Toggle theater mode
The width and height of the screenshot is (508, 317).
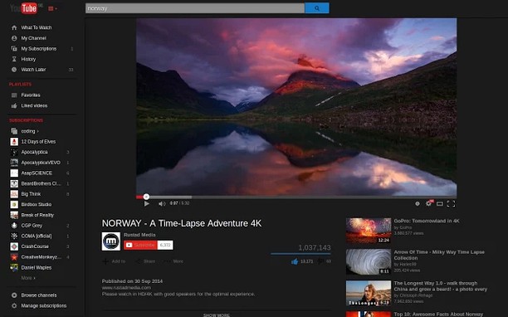[x=440, y=203]
